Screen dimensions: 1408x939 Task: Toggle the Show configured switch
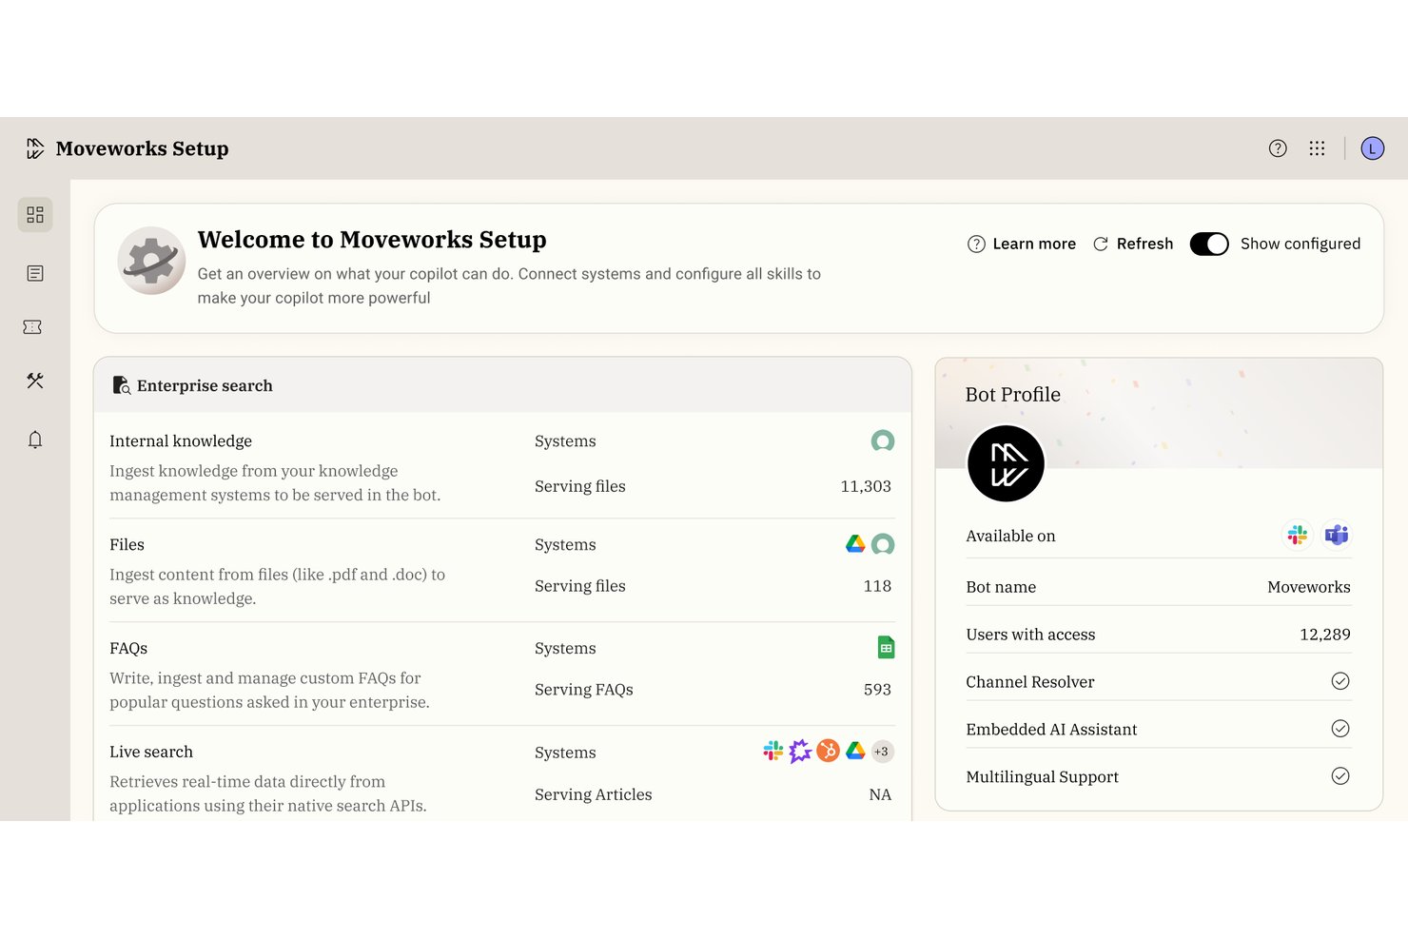pos(1209,244)
